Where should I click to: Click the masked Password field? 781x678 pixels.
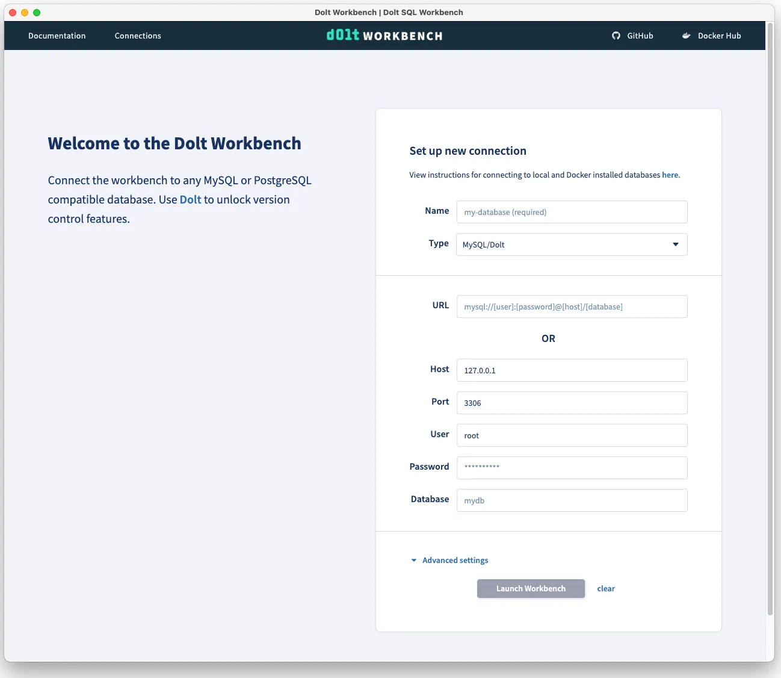(572, 468)
